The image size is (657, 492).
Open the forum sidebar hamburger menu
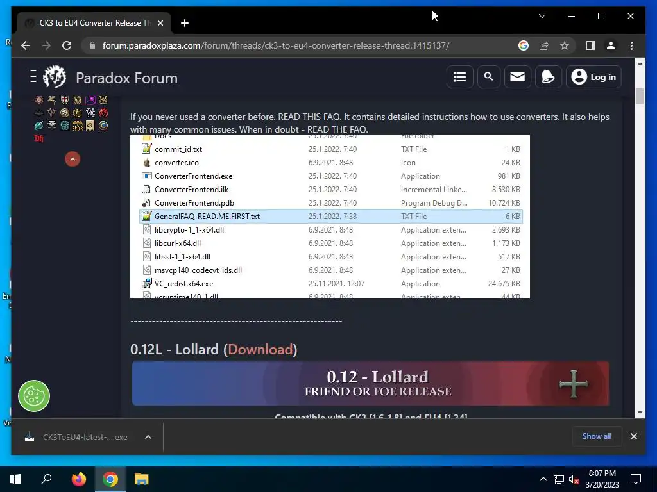(33, 77)
